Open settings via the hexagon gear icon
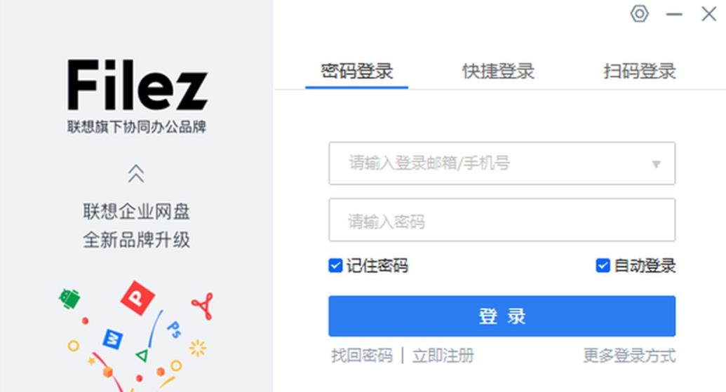The height and width of the screenshot is (392, 726). tap(639, 14)
